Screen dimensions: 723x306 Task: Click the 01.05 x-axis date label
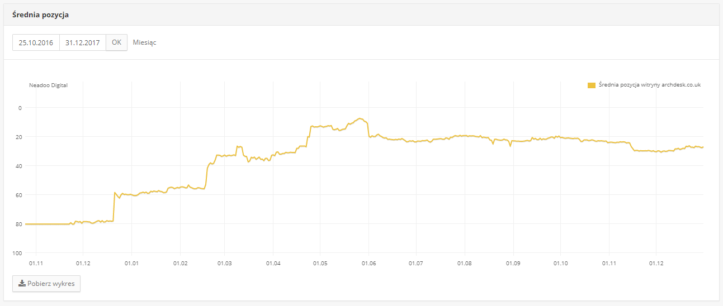click(x=320, y=263)
